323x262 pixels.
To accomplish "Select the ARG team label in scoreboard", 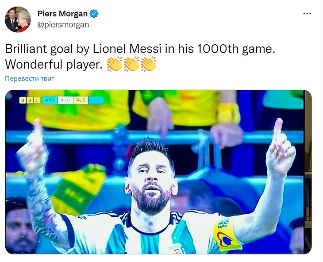I will click(x=50, y=100).
